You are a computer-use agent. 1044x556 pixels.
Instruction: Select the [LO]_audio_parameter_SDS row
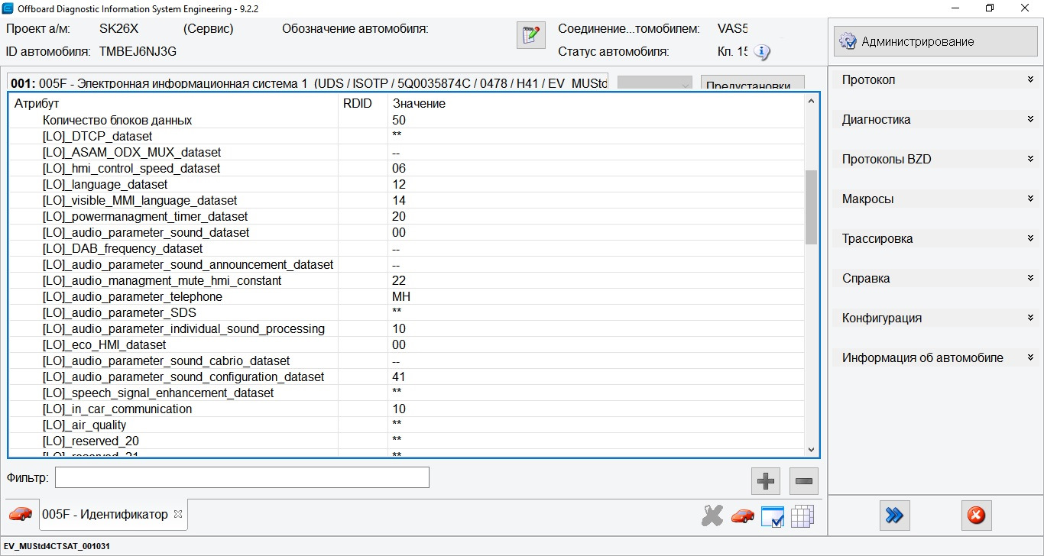[x=407, y=312]
